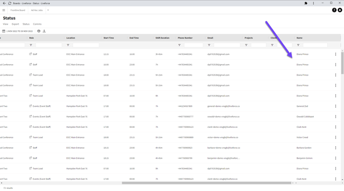The width and height of the screenshot is (344, 191).
Task: Open shift link icon for 12:15 Staff row
Action: point(30,54)
